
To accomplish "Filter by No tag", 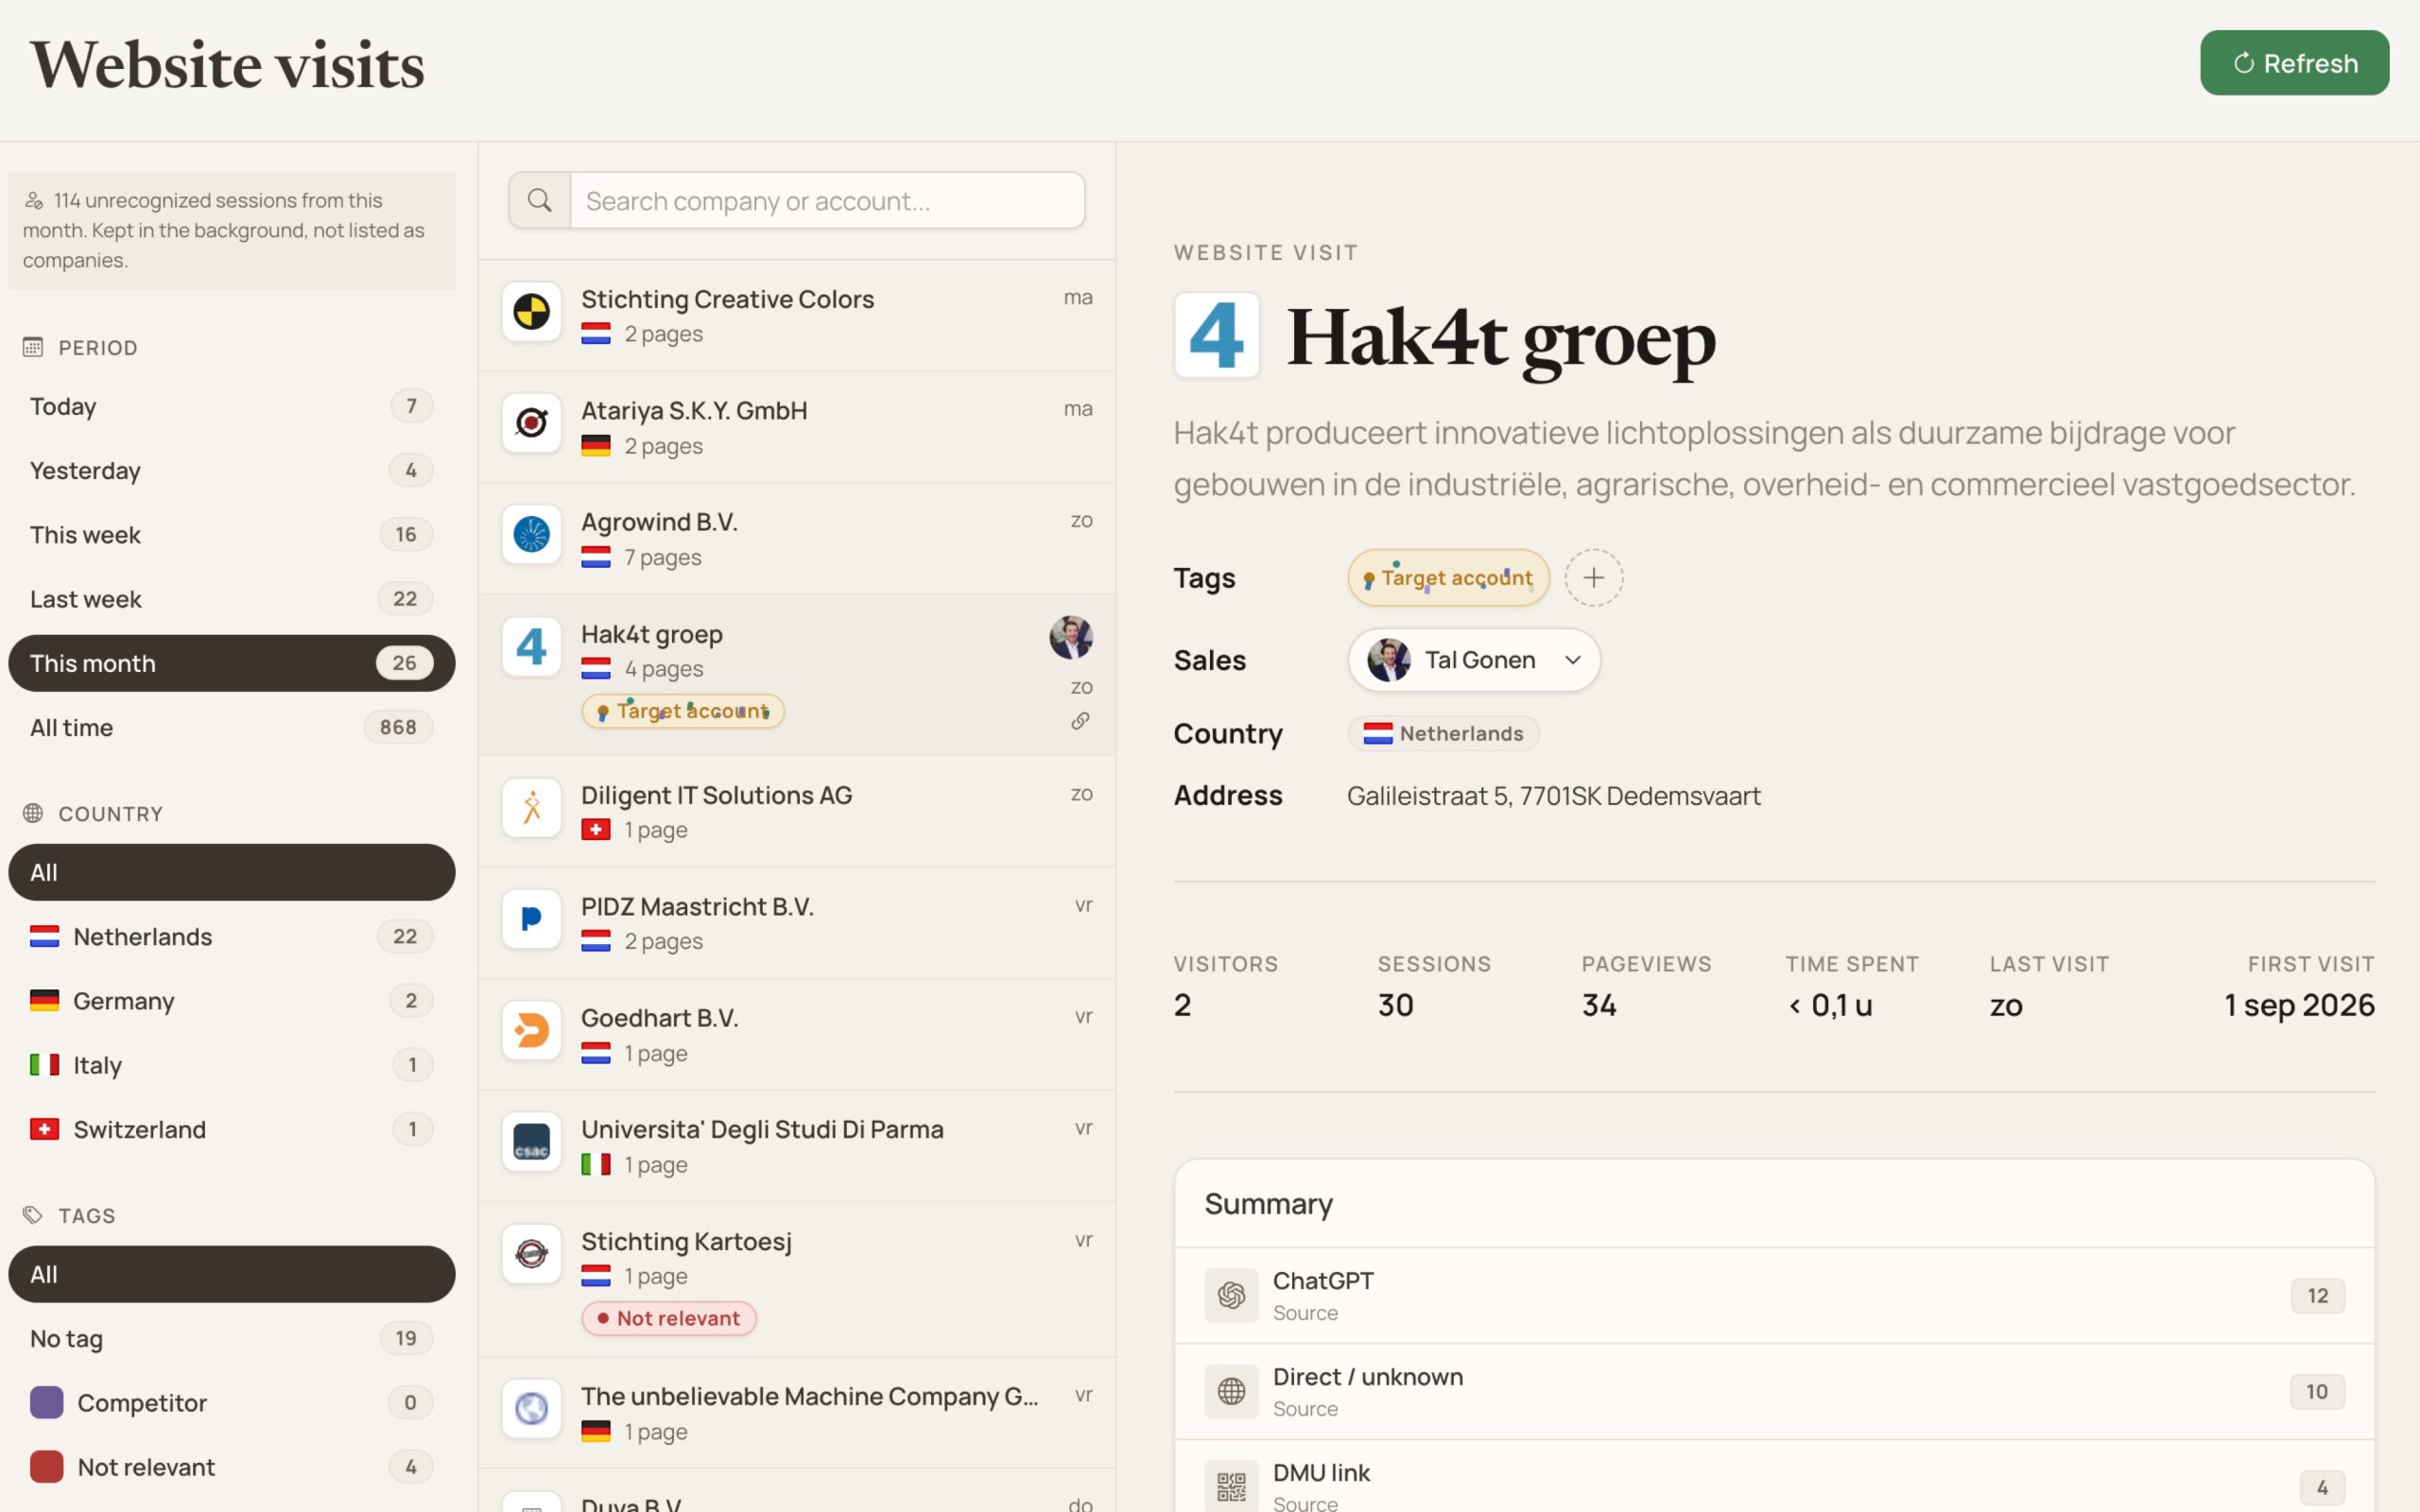I will 231,1338.
